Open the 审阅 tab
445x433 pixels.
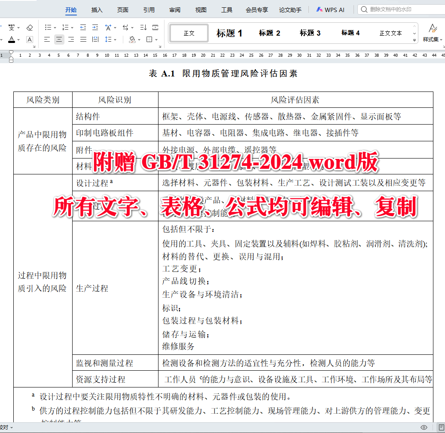[175, 10]
